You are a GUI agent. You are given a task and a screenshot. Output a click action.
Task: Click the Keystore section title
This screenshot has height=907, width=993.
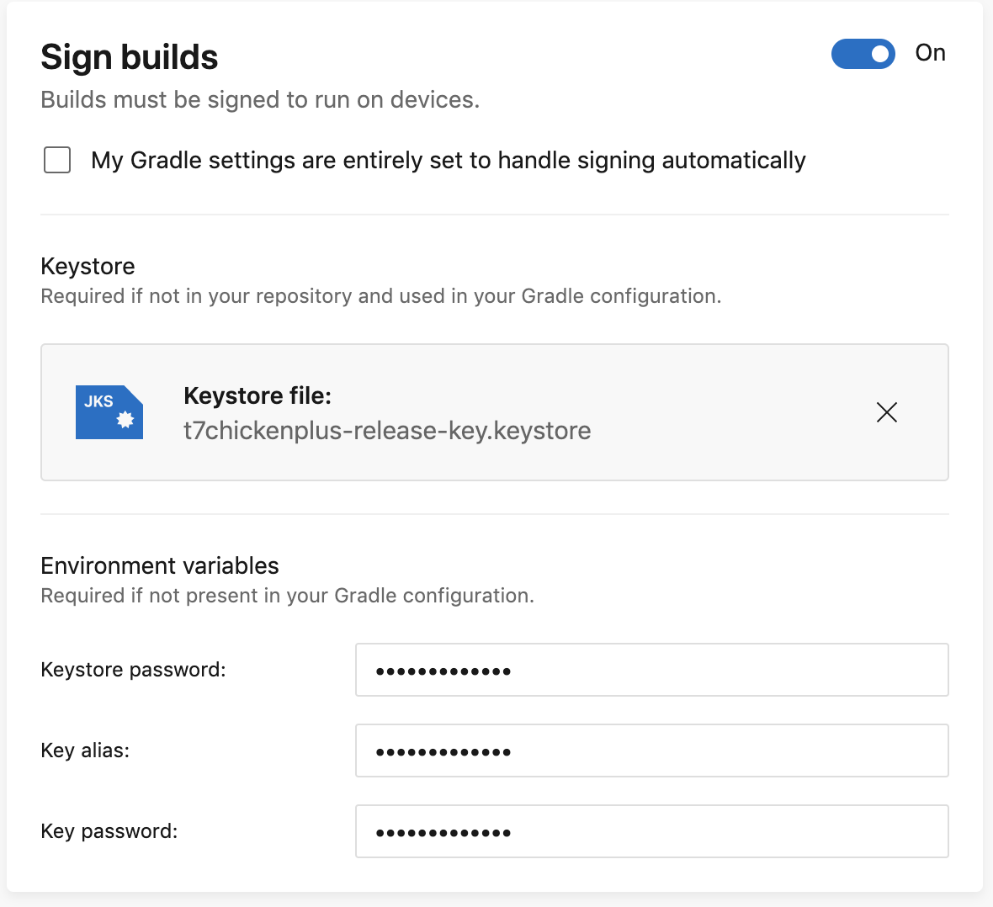(88, 266)
